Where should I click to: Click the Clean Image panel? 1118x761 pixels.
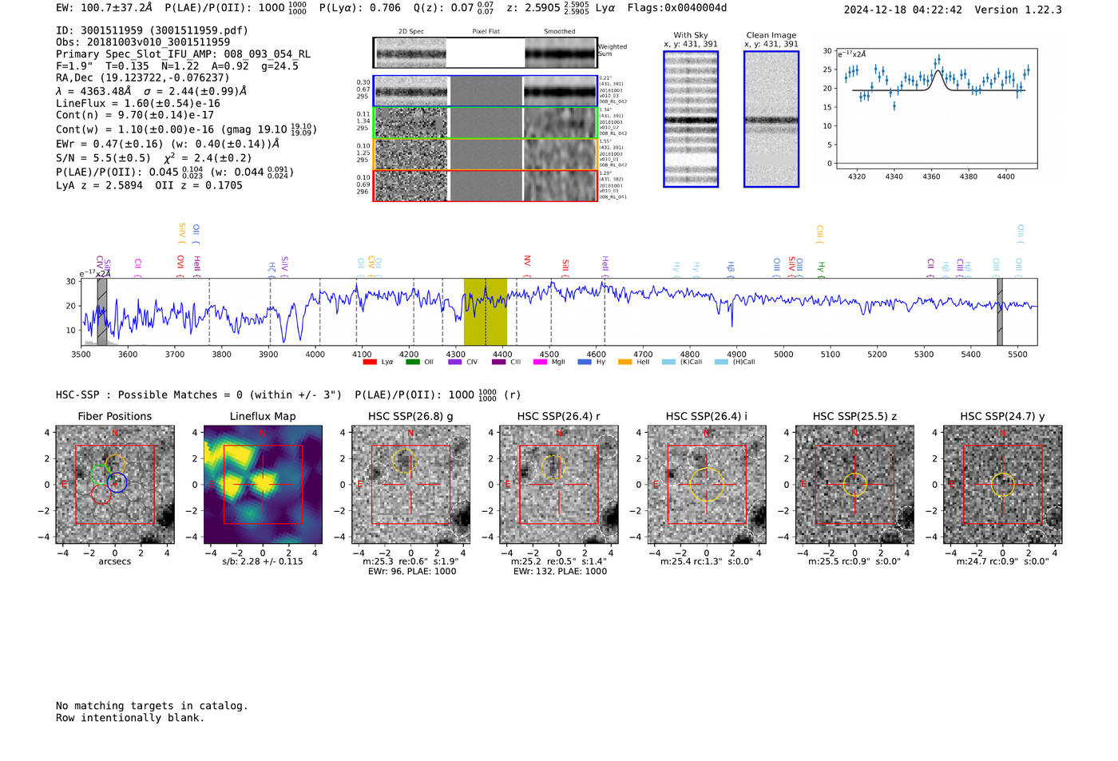click(771, 119)
